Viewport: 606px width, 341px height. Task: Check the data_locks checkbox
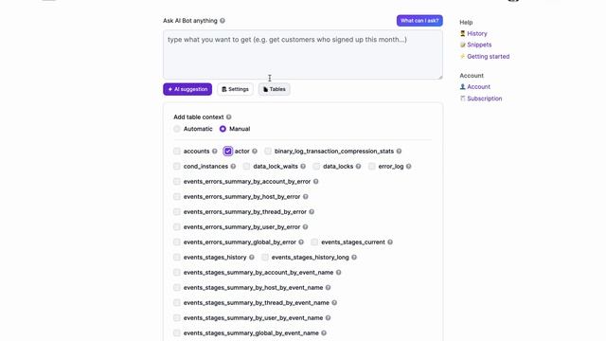click(x=316, y=167)
